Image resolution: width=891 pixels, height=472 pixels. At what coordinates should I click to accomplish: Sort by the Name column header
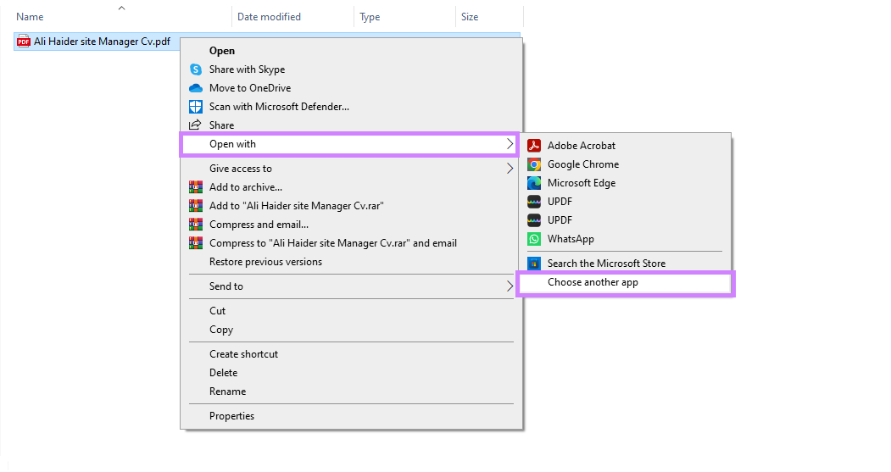(31, 17)
